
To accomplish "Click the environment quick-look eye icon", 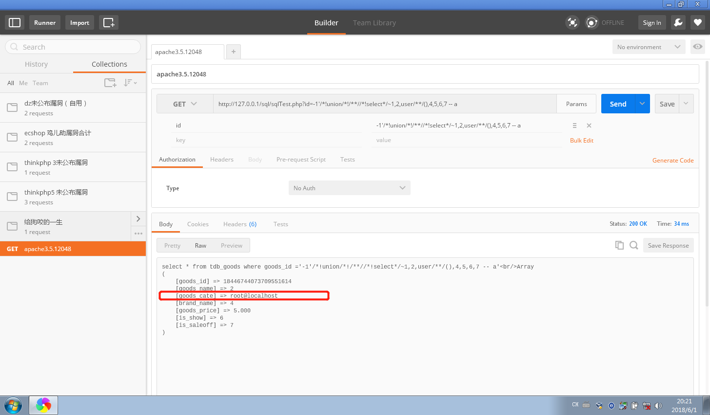I will (x=698, y=47).
